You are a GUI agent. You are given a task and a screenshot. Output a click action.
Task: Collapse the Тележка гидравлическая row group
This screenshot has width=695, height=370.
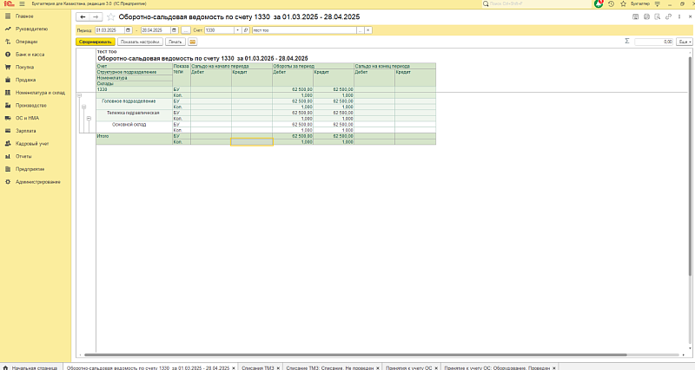[x=89, y=119]
